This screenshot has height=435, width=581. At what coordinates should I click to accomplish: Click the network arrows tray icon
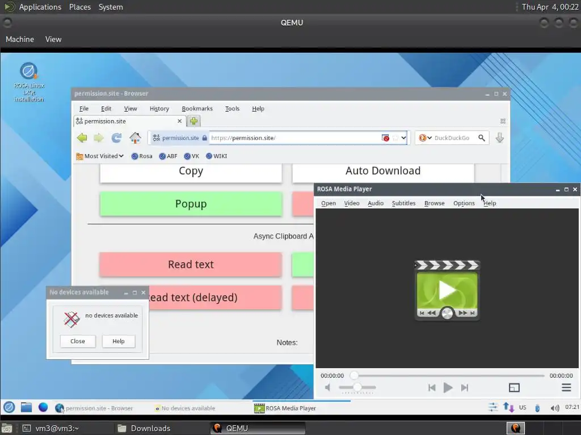508,408
